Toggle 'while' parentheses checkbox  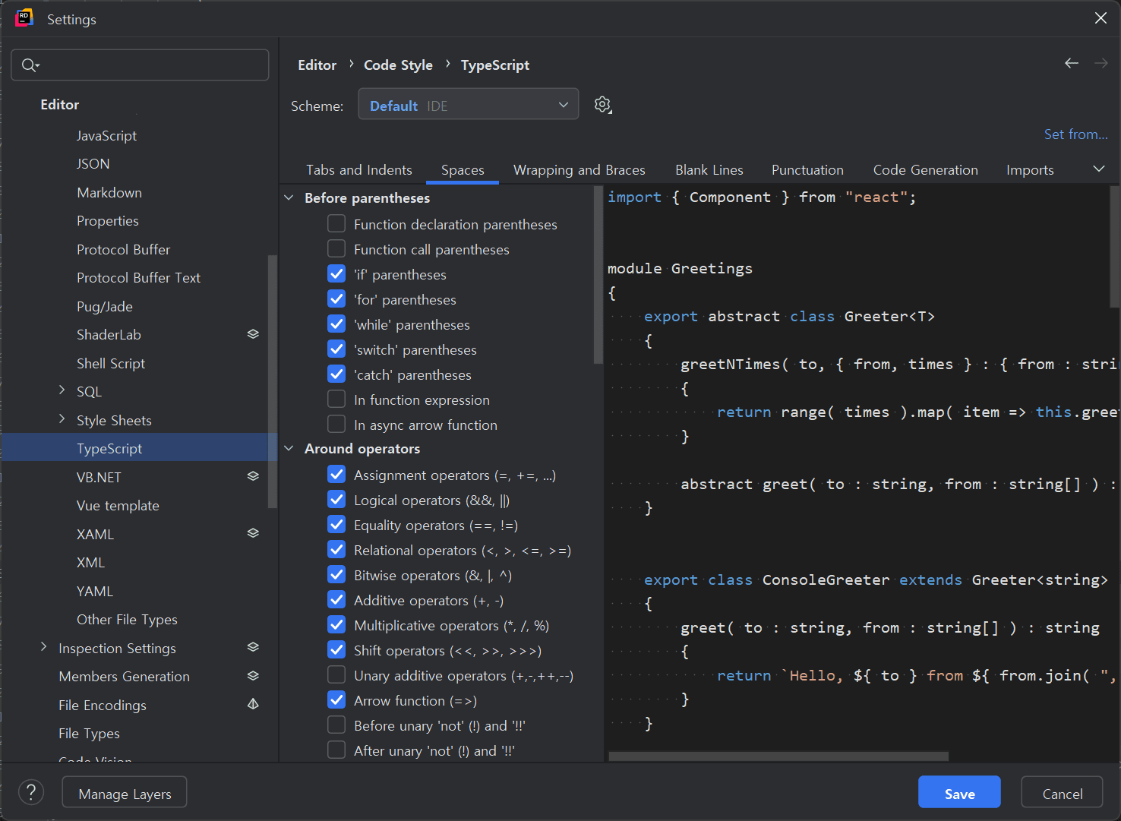[336, 324]
